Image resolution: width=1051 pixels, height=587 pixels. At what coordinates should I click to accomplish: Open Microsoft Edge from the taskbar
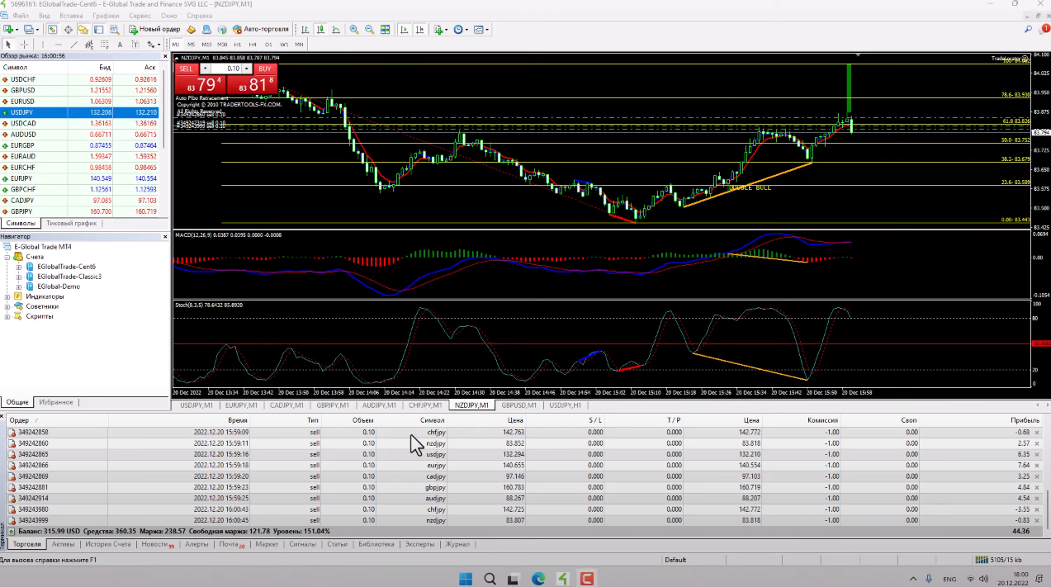[538, 579]
